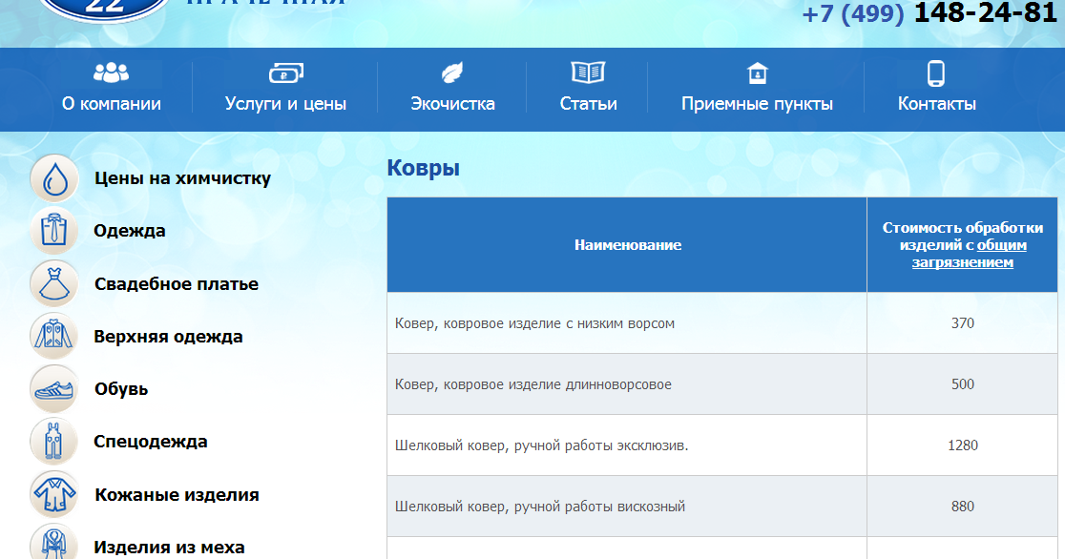The width and height of the screenshot is (1065, 559).
Task: Go to the Экочистка section
Action: [x=452, y=104]
